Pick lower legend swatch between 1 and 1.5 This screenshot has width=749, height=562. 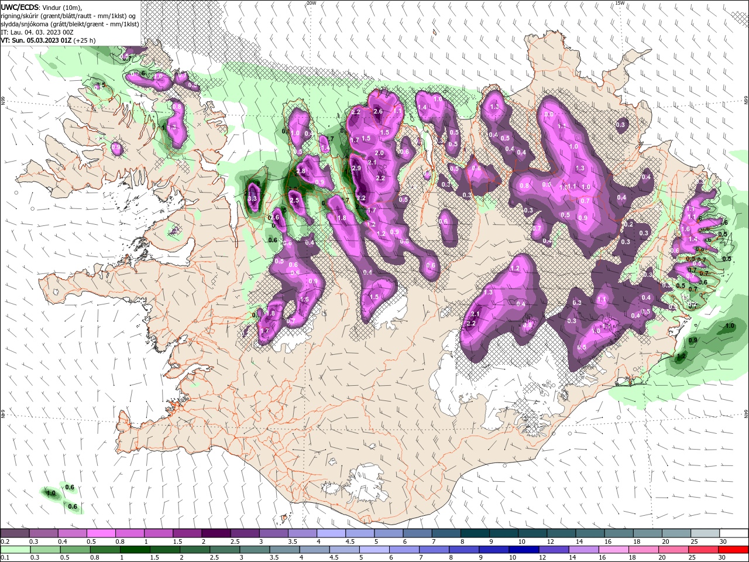click(135, 550)
